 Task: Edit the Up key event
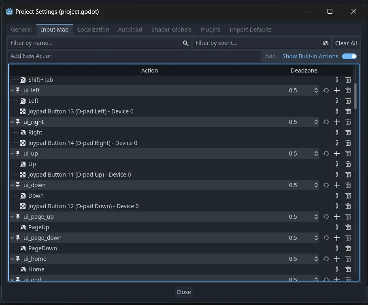(337, 164)
